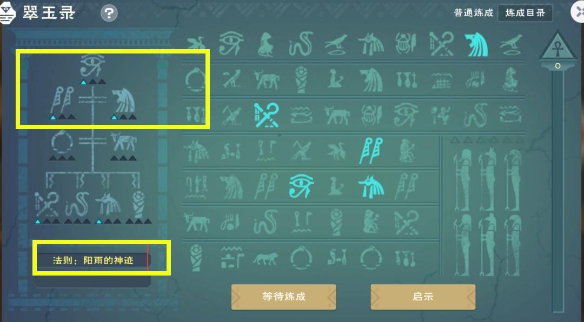
Task: Switch to the 普通炼成 tab
Action: click(x=473, y=13)
